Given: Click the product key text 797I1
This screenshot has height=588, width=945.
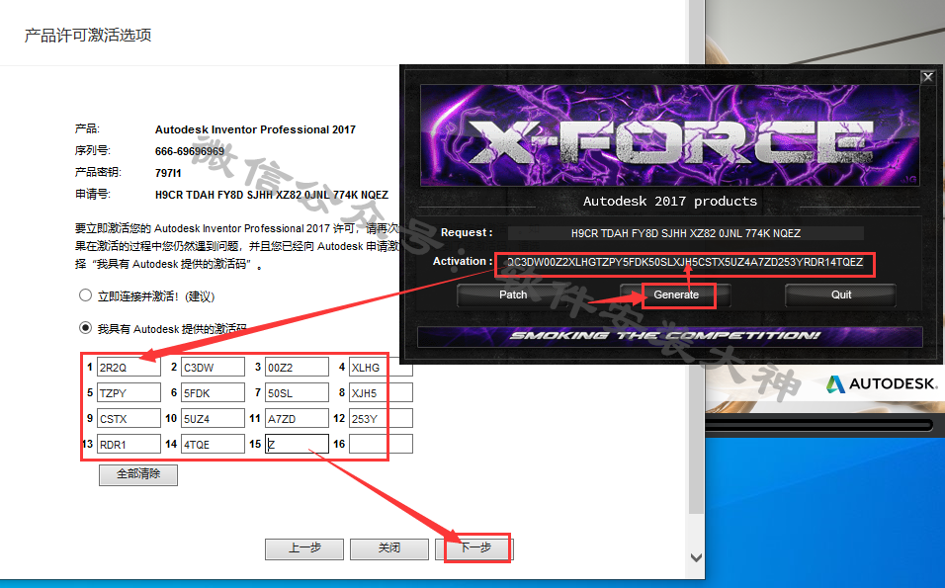Looking at the screenshot, I should [x=167, y=173].
